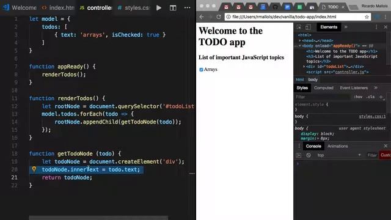Show the console sidebar icon
Image resolution: width=391 pixels, height=220 pixels.
pos(299,155)
